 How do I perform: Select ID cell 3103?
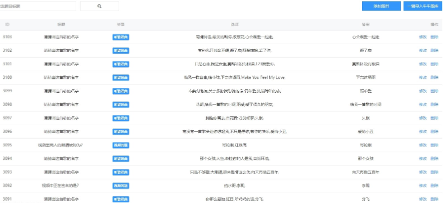point(7,37)
